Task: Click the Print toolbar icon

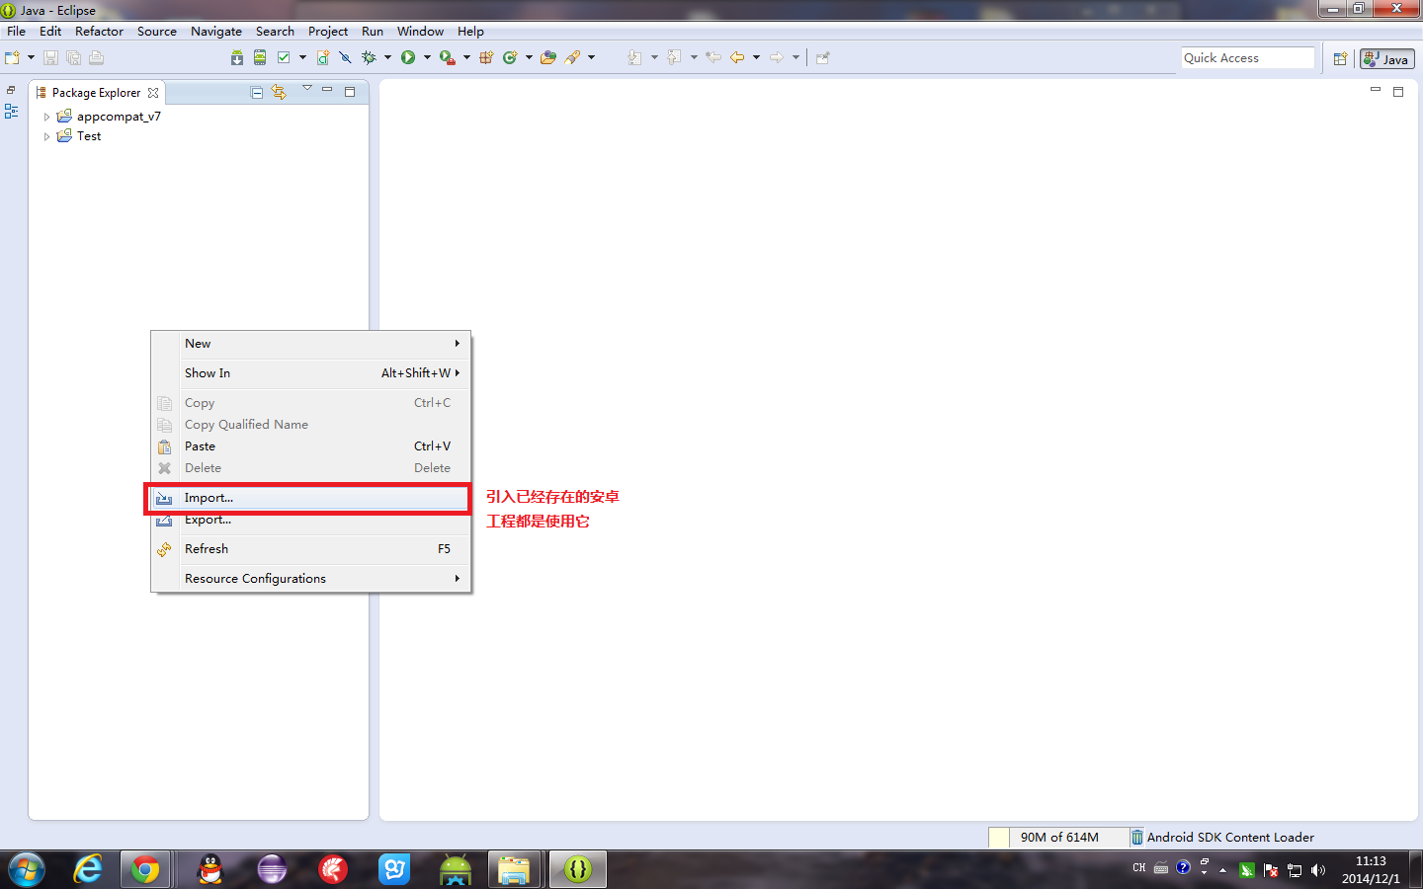Action: point(96,57)
